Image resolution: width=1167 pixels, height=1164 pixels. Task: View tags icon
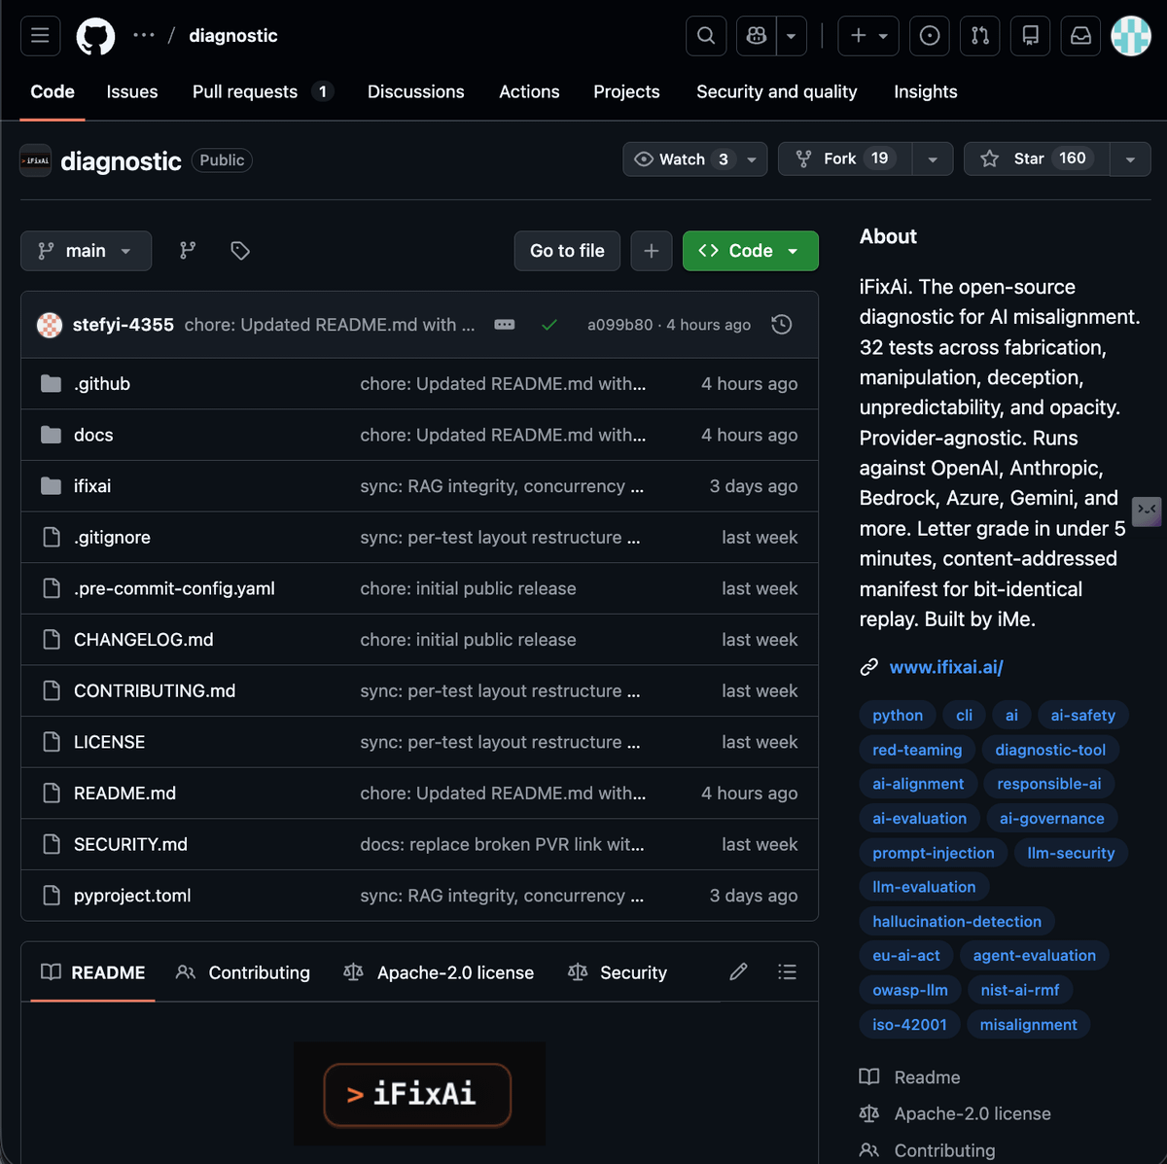tap(240, 251)
